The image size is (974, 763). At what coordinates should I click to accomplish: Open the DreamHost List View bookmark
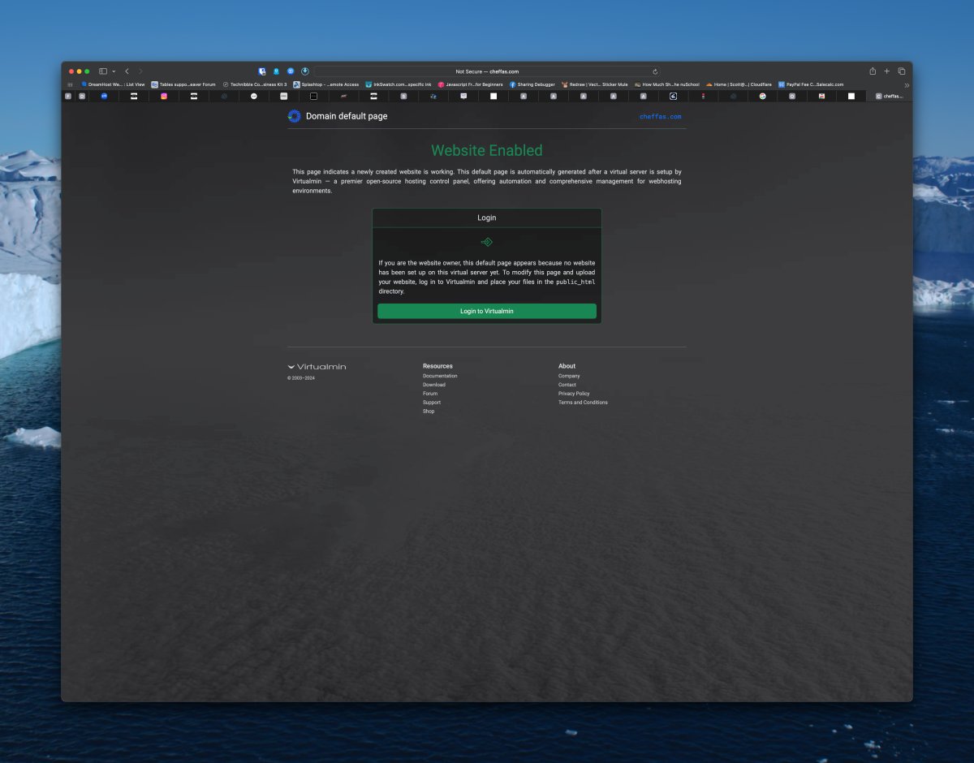pos(113,84)
